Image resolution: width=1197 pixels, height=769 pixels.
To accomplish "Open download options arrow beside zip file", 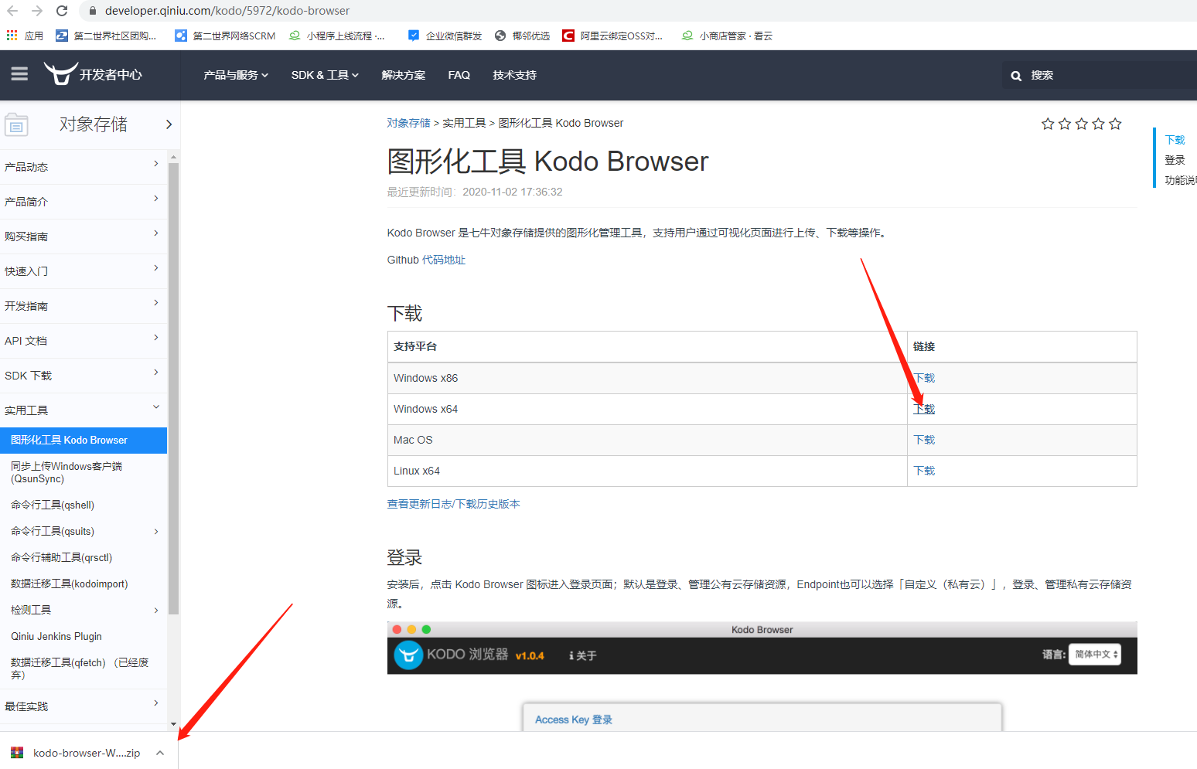I will click(x=160, y=753).
